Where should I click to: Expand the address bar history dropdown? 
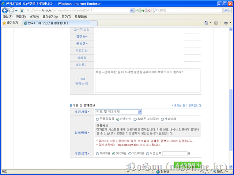pos(131,11)
